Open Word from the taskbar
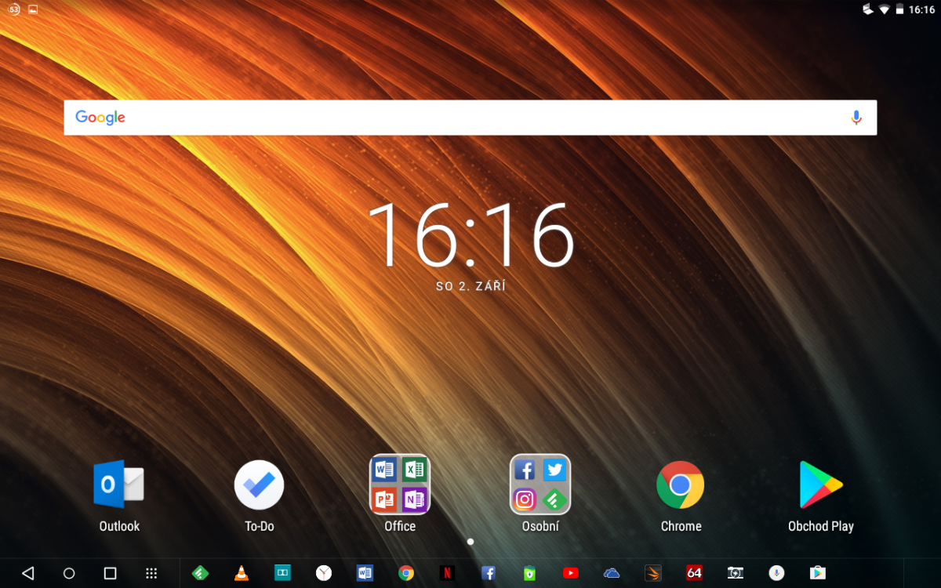The height and width of the screenshot is (588, 941). click(365, 573)
